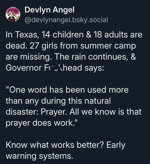Click the "warning systems." closing line
The height and width of the screenshot is (164, 150).
click(x=39, y=156)
